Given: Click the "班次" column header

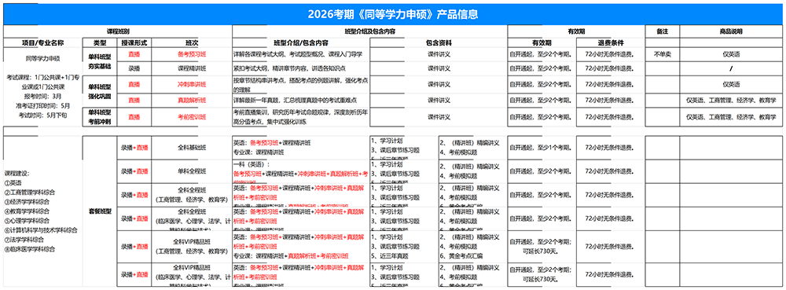Looking at the screenshot, I should [x=192, y=42].
